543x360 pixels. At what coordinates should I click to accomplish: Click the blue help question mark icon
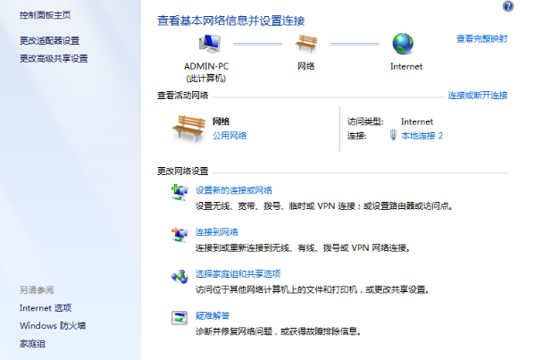pyautogui.click(x=533, y=6)
